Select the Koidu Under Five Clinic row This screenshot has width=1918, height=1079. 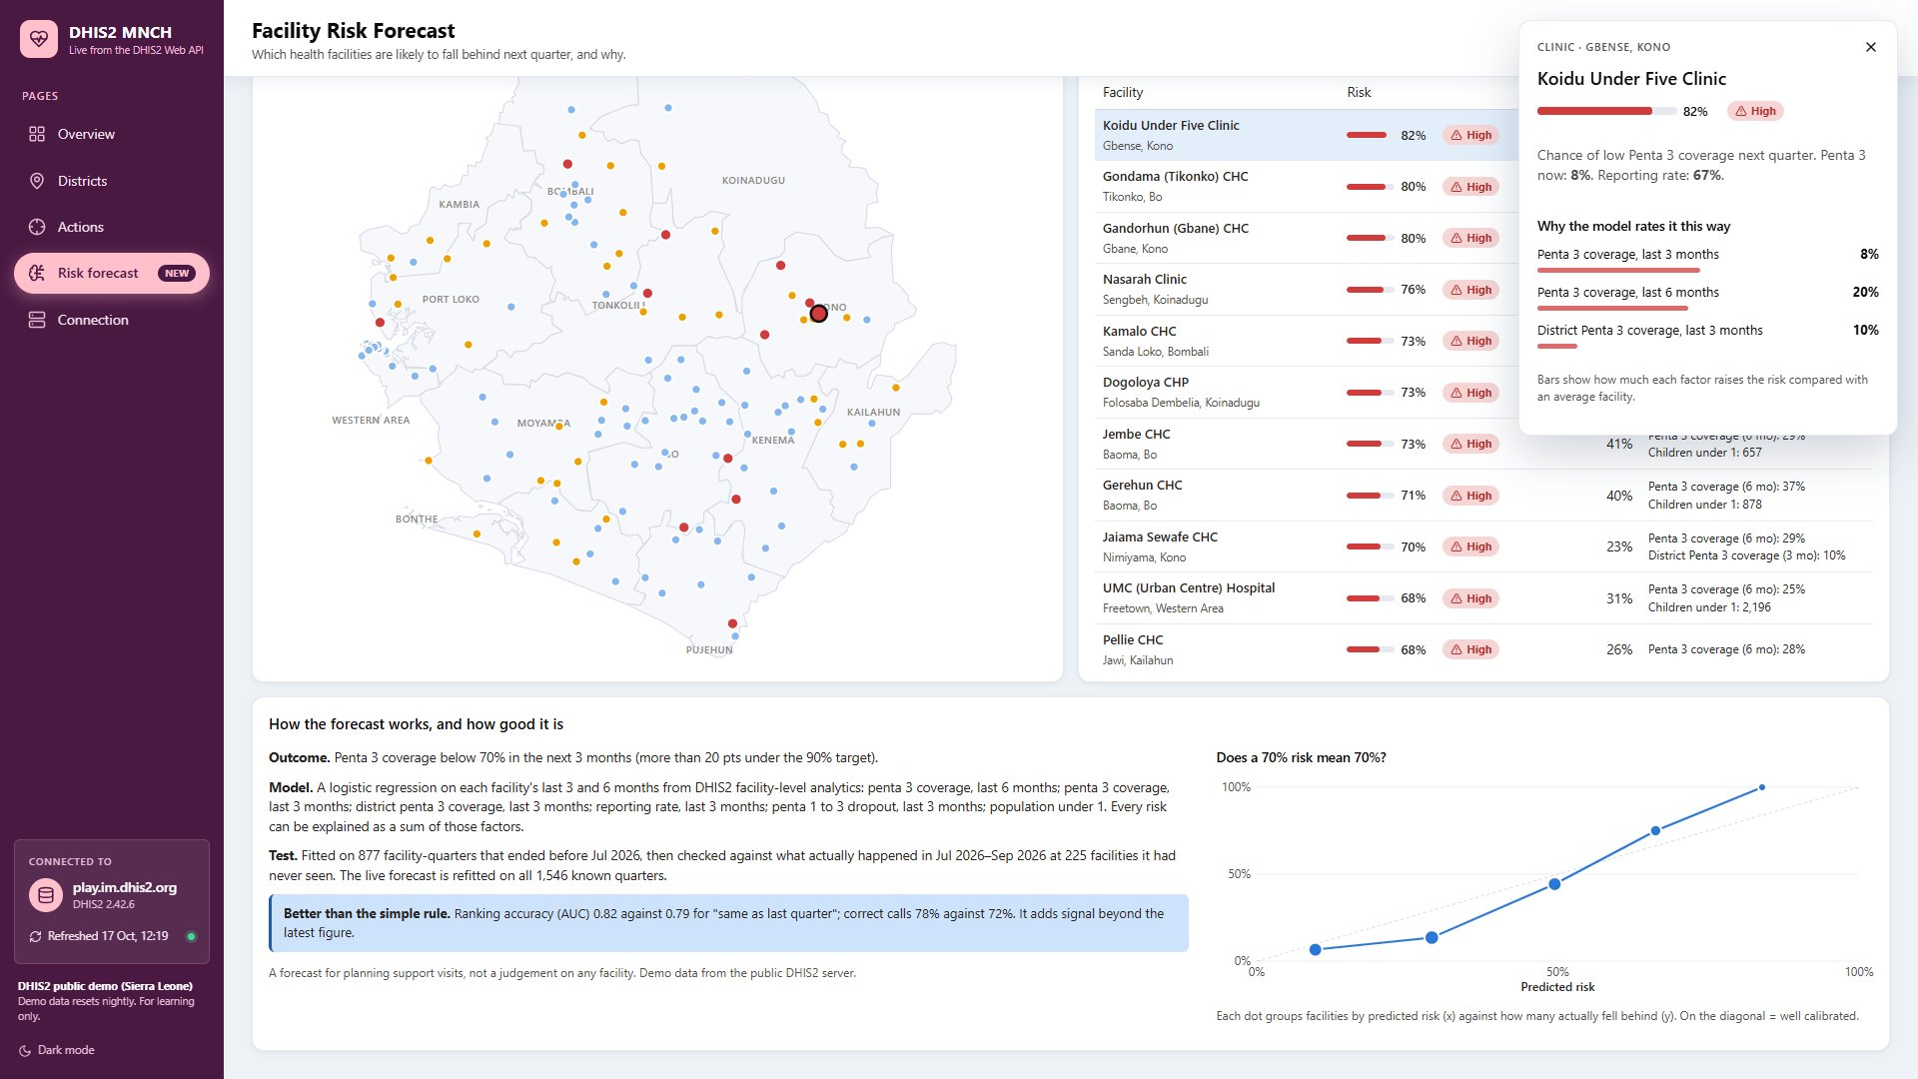1307,135
